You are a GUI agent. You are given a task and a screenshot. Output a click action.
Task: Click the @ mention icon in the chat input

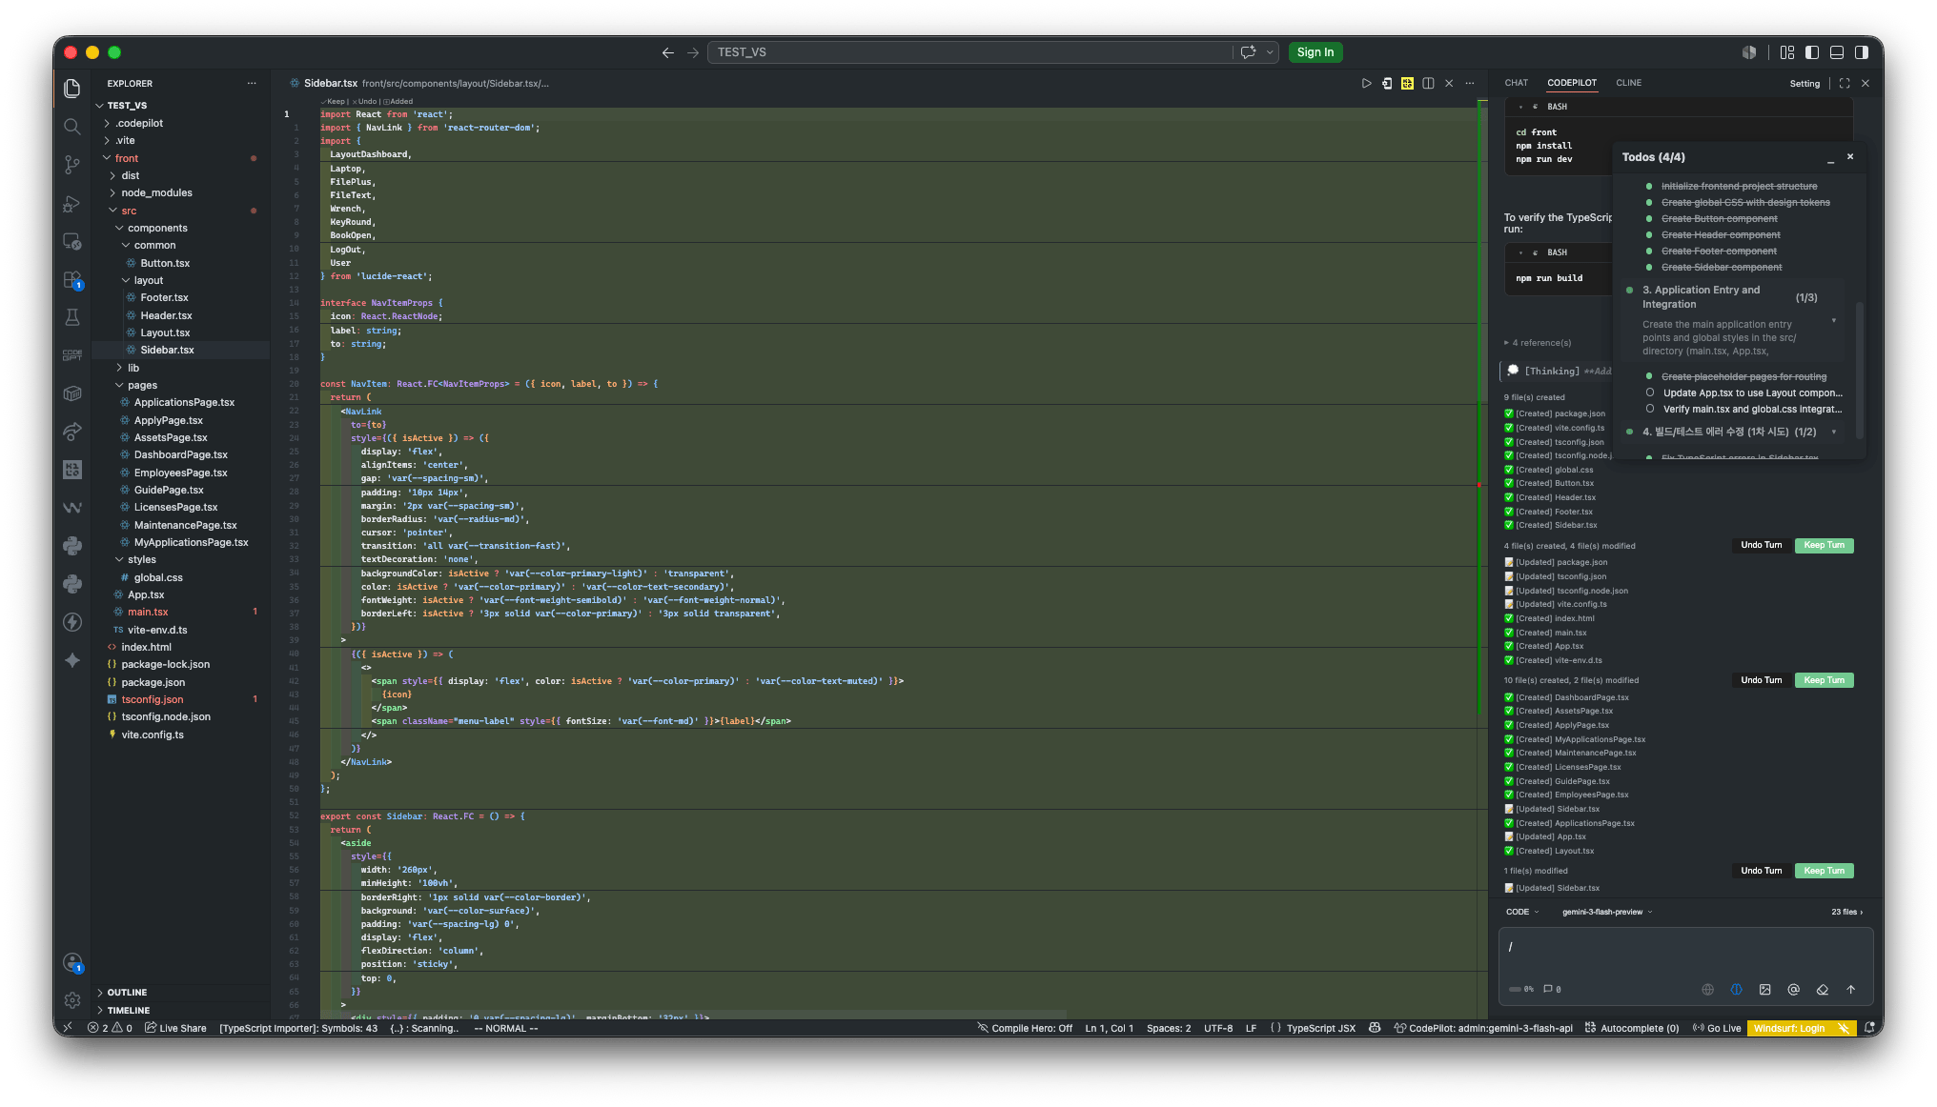[1794, 990]
